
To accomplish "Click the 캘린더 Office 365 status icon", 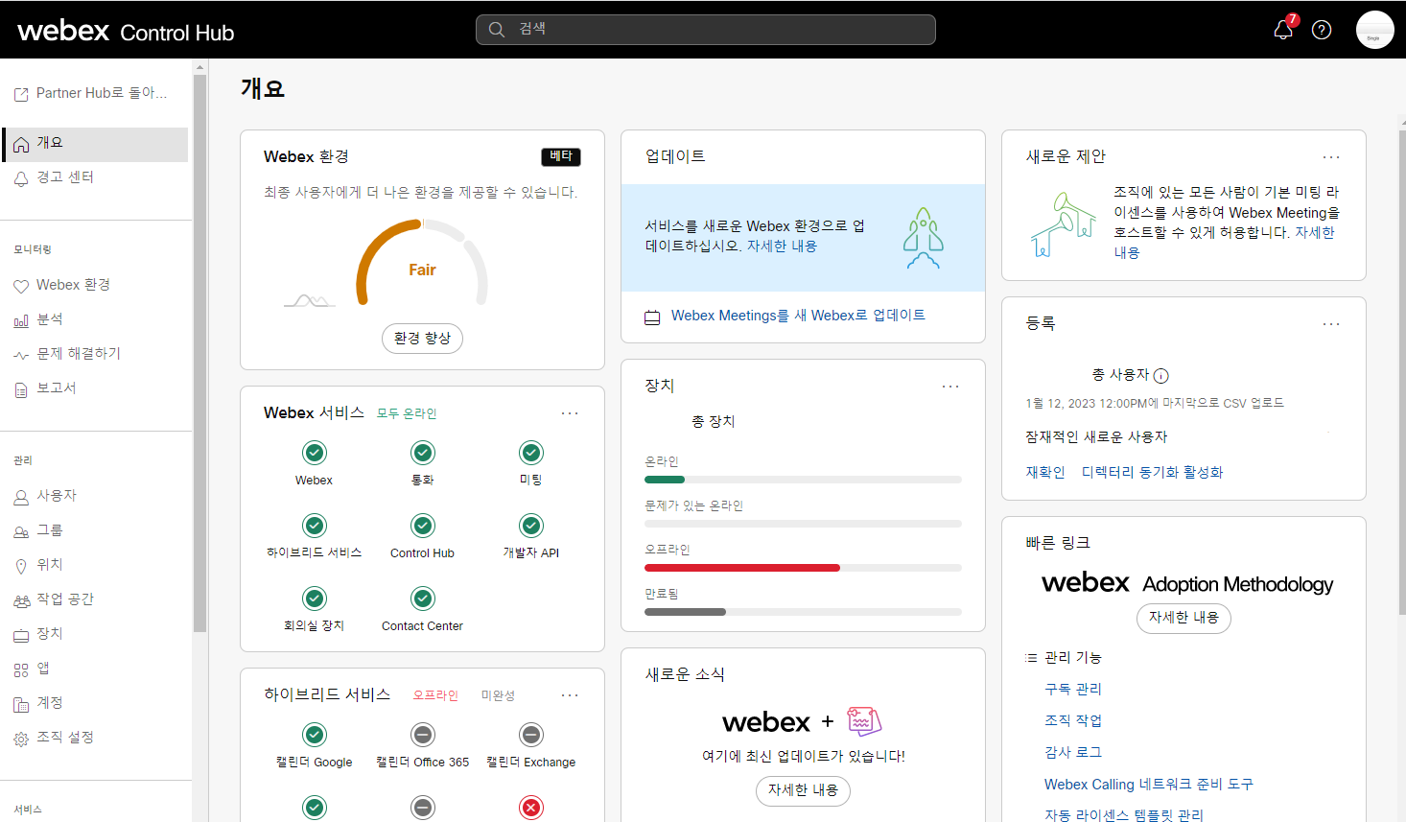I will click(x=423, y=735).
